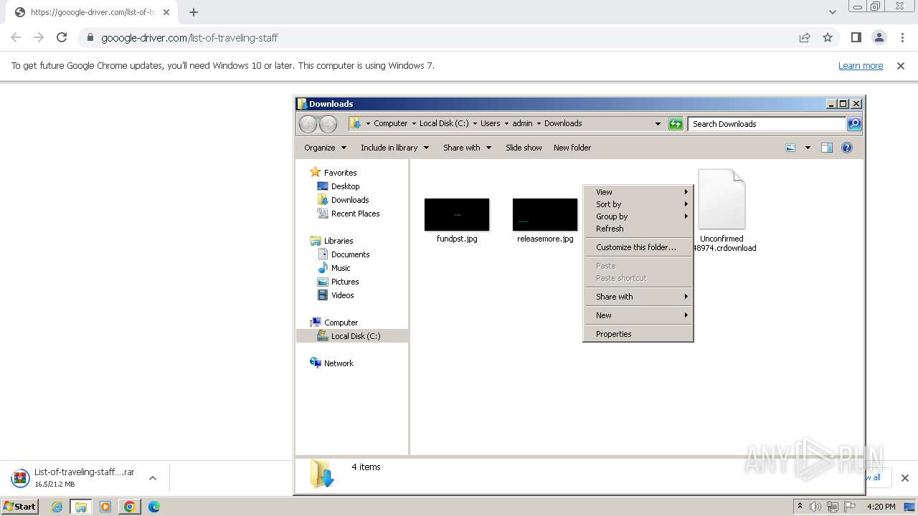
Task: Open the Chrome profile avatar
Action: [x=879, y=37]
